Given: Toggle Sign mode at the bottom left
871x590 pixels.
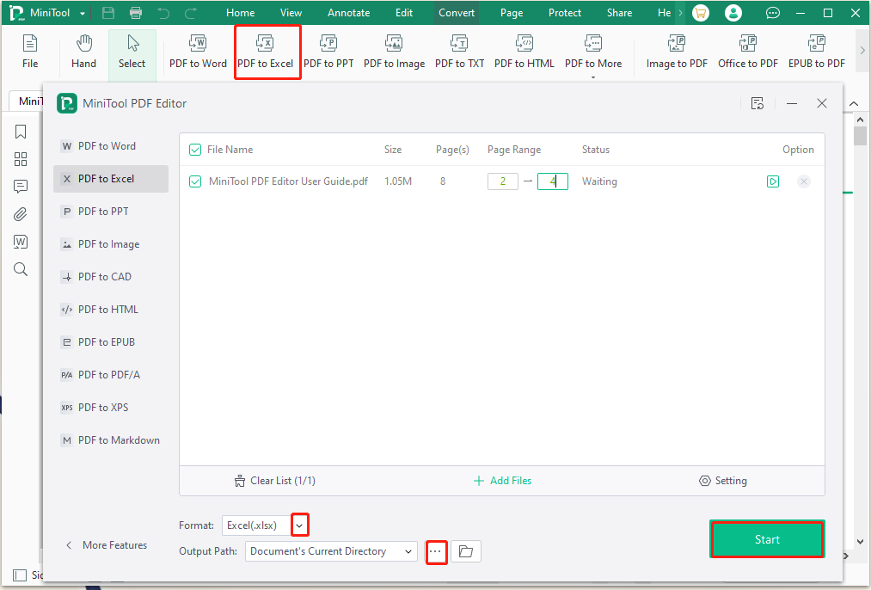Looking at the screenshot, I should (x=20, y=575).
